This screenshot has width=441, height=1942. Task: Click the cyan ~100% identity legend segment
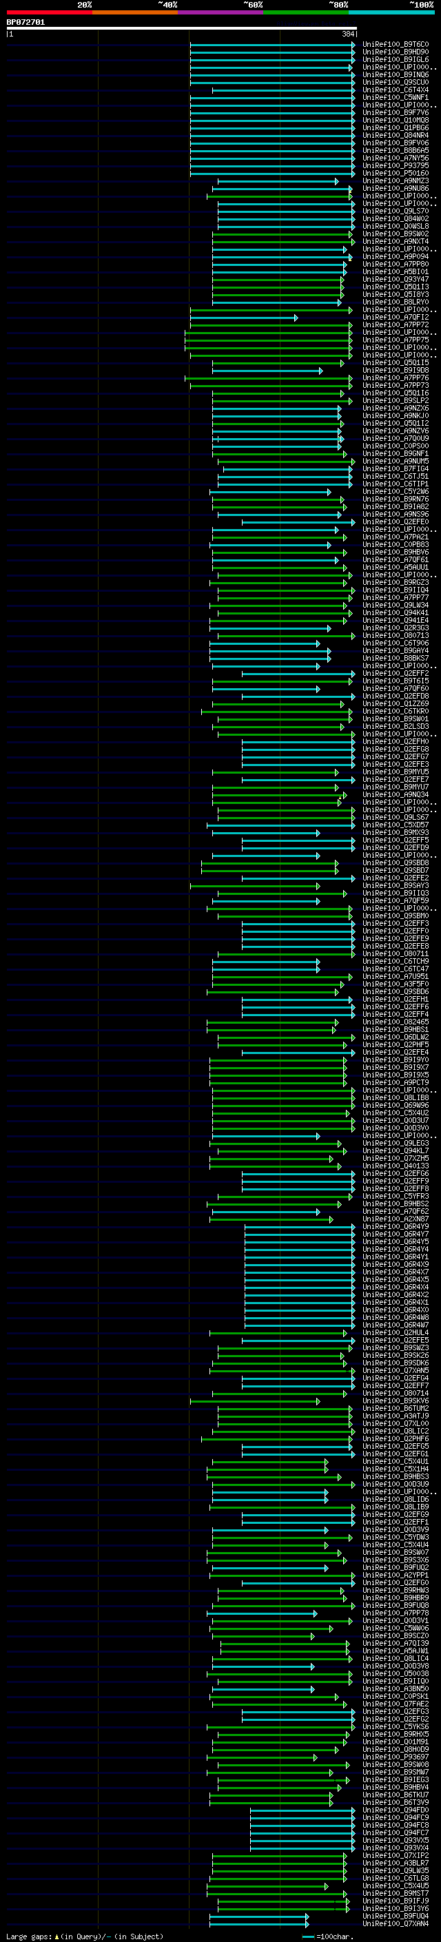click(392, 12)
